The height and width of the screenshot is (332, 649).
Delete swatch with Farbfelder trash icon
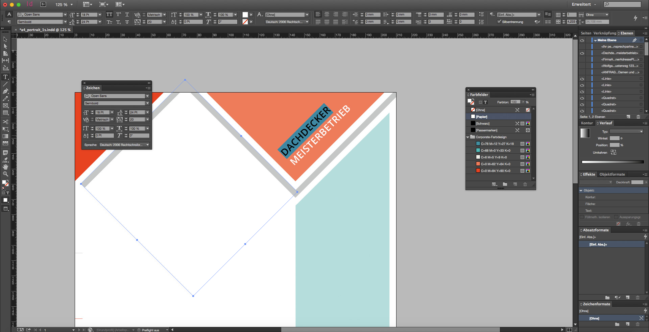click(525, 184)
